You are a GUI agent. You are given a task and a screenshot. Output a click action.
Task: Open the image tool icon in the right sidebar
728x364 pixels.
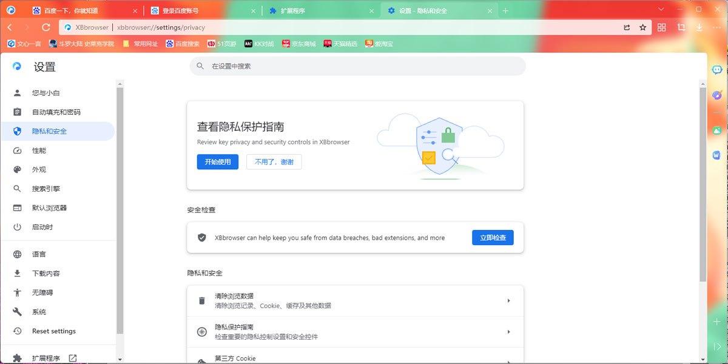coord(716,129)
